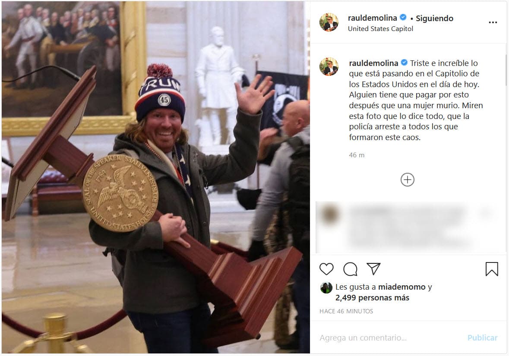Open comments with the speech bubble icon
The height and width of the screenshot is (356, 509).
coord(350,269)
